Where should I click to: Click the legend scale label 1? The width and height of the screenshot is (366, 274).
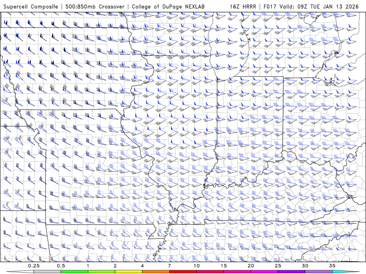click(88, 266)
